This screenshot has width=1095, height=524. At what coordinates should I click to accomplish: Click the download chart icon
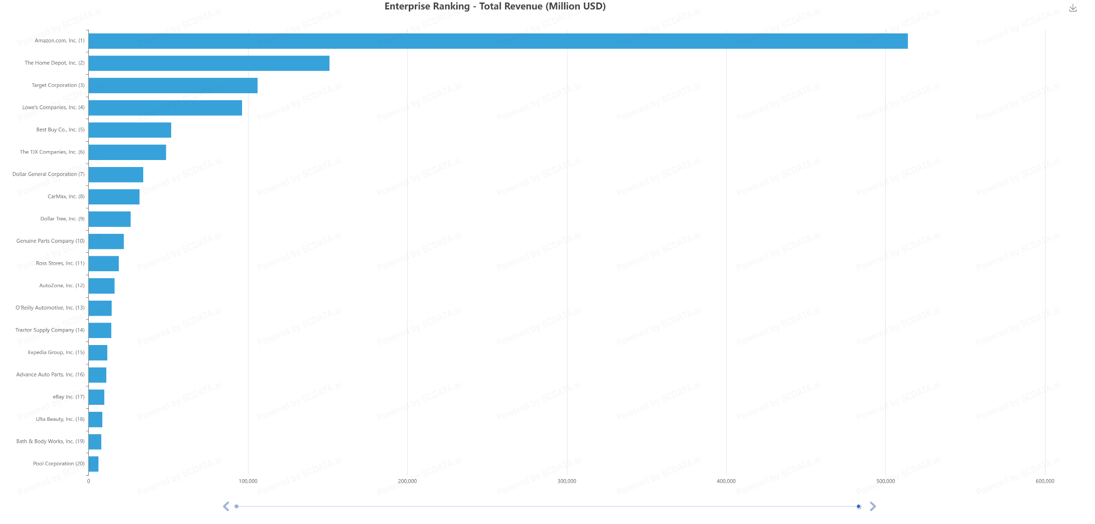(1073, 8)
